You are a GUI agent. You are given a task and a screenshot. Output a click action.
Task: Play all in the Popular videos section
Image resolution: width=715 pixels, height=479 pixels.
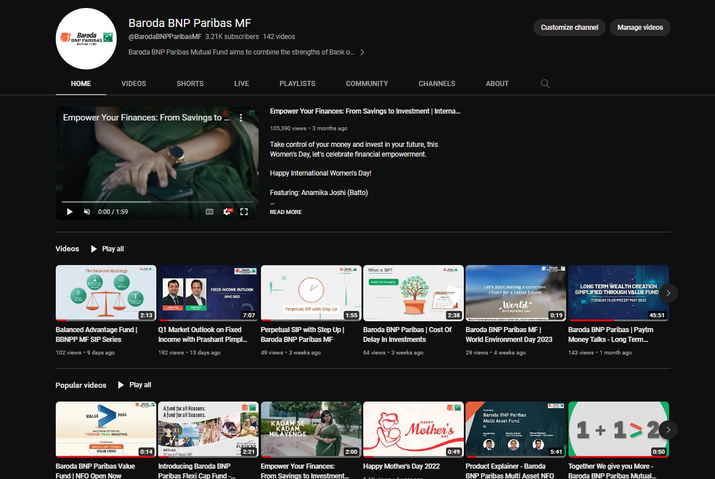tap(134, 385)
